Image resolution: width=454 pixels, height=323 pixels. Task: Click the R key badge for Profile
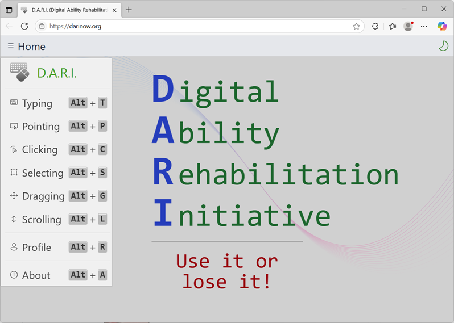(102, 247)
